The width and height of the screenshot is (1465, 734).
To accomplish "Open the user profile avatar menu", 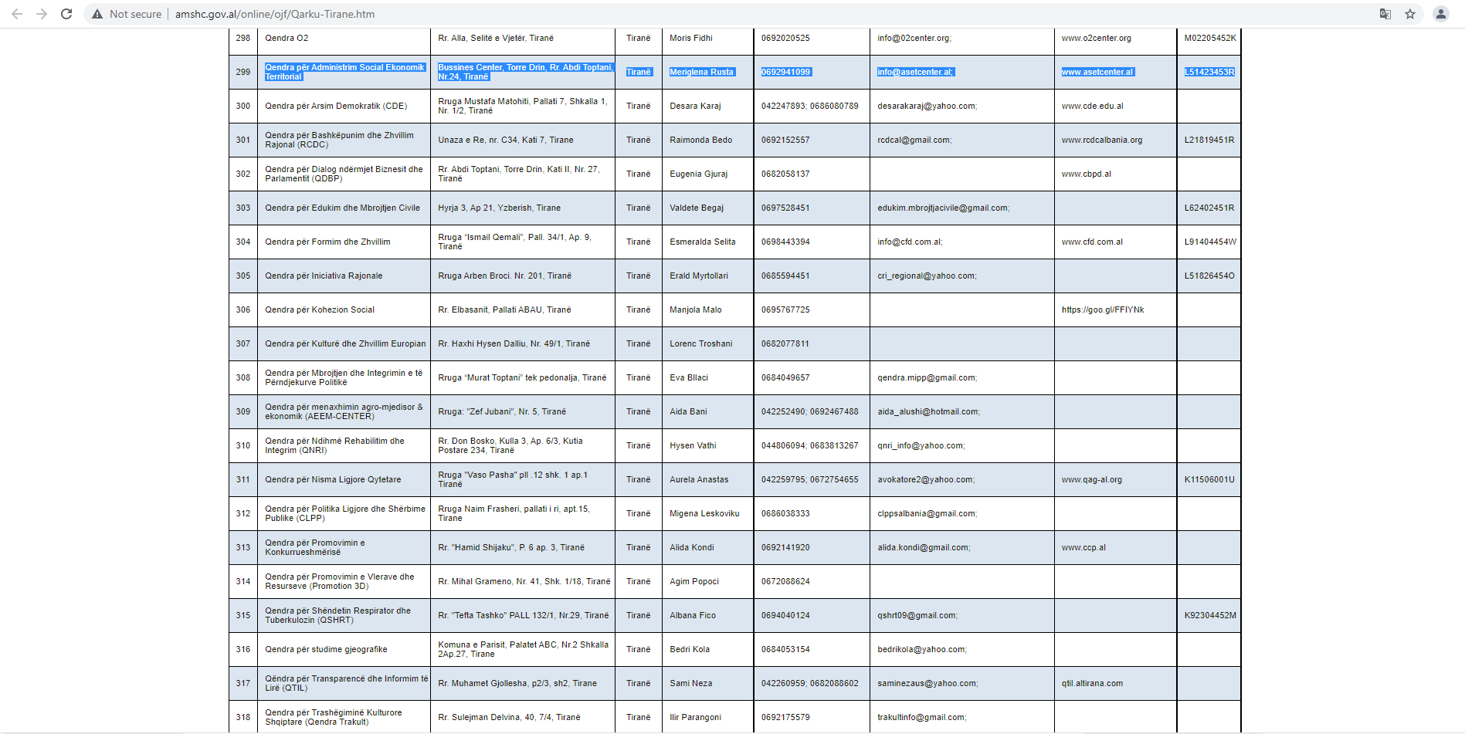I will pos(1441,14).
